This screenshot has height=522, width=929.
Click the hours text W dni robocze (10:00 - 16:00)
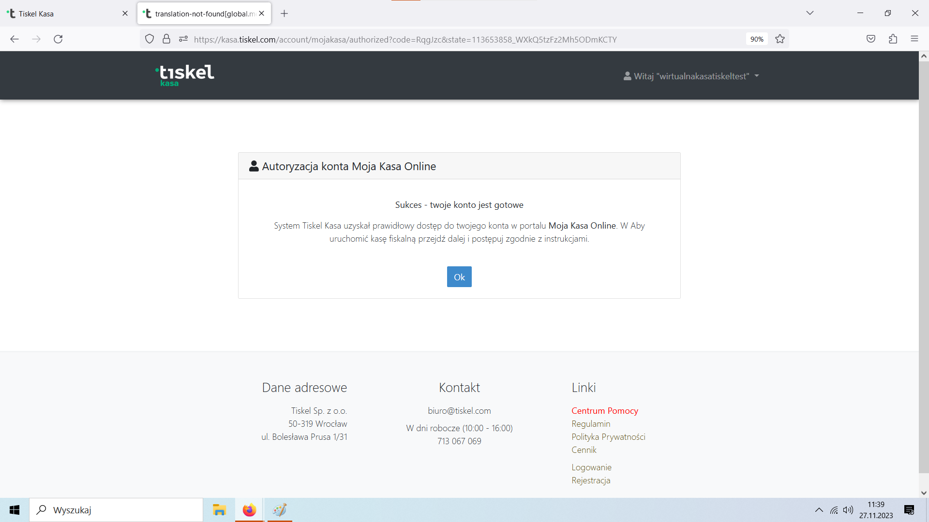point(459,428)
